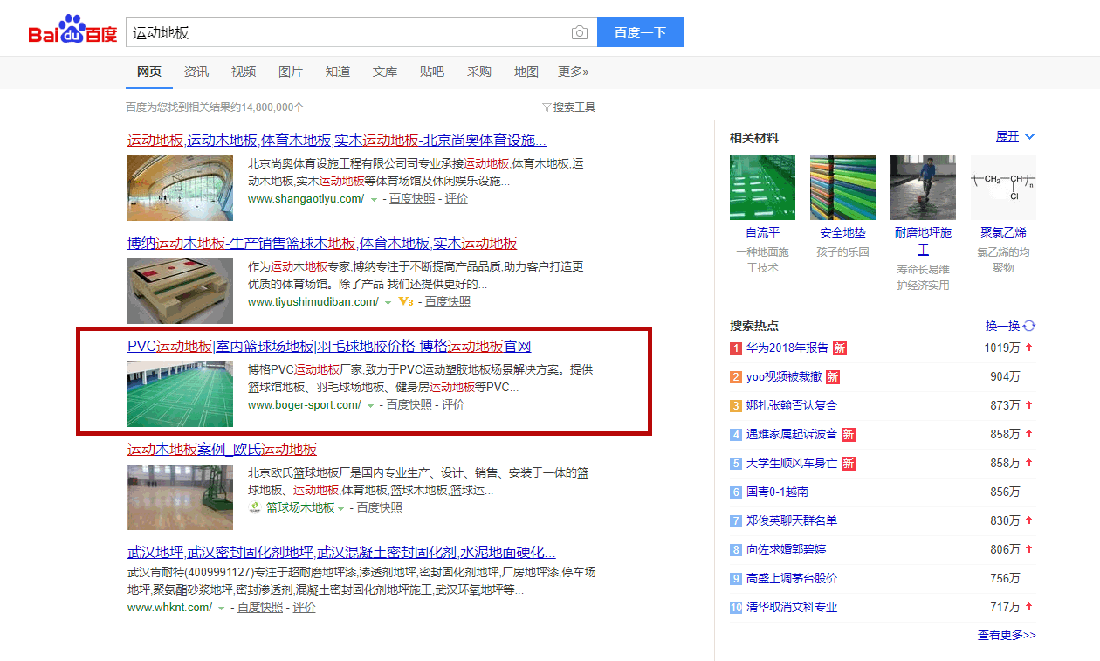Viewport: 1100px width, 661px height.
Task: Select the 网页 tab
Action: pos(149,72)
